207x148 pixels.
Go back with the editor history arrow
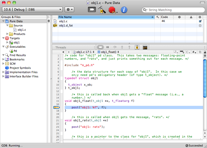click(x=63, y=52)
